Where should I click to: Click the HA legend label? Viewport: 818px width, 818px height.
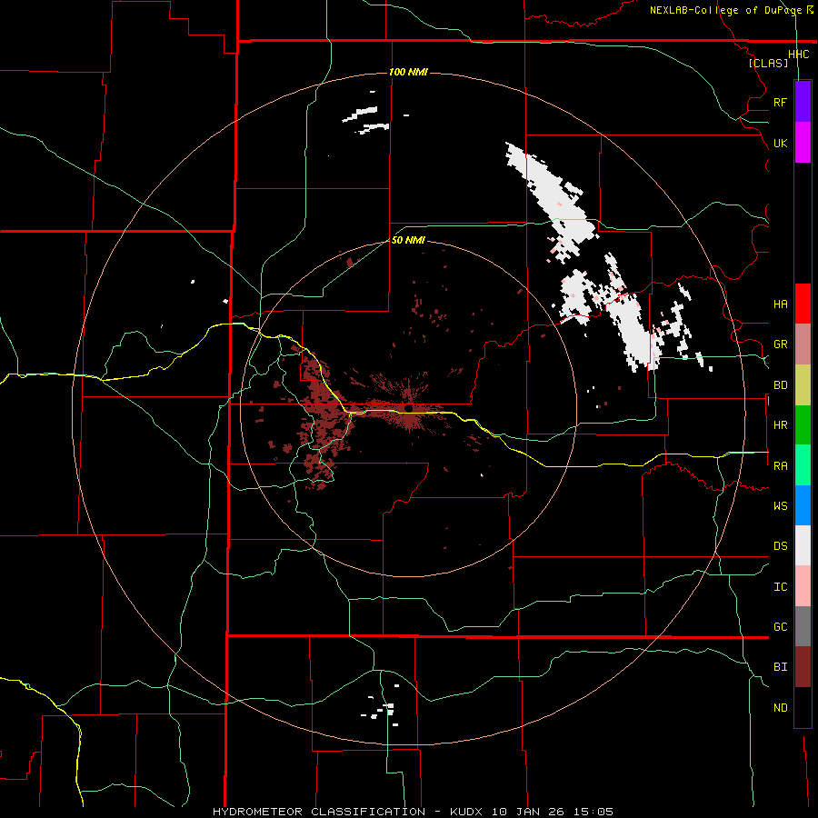point(781,304)
